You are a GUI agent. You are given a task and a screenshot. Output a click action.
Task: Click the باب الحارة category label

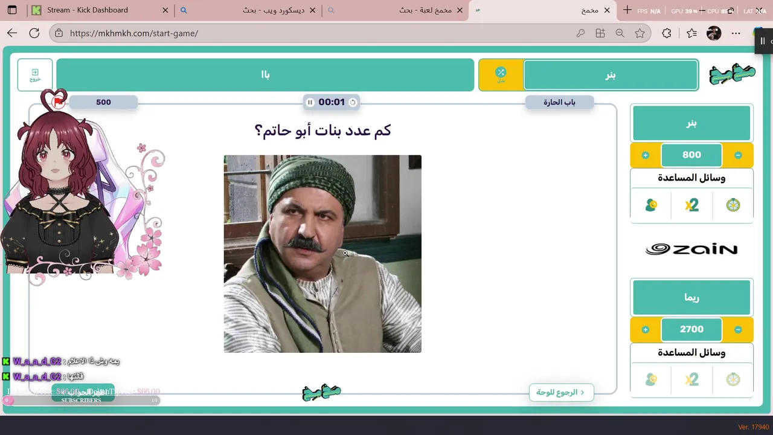(x=559, y=102)
